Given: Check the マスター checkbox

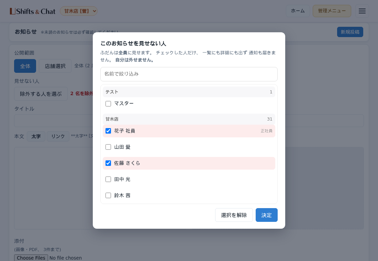Looking at the screenshot, I should coord(108,104).
